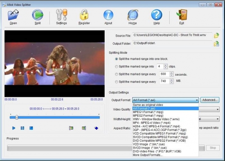Image resolution: width=225 pixels, height=161 pixels.
Task: Choose MPEG1 Format (*.mpg)
Action: point(165,112)
